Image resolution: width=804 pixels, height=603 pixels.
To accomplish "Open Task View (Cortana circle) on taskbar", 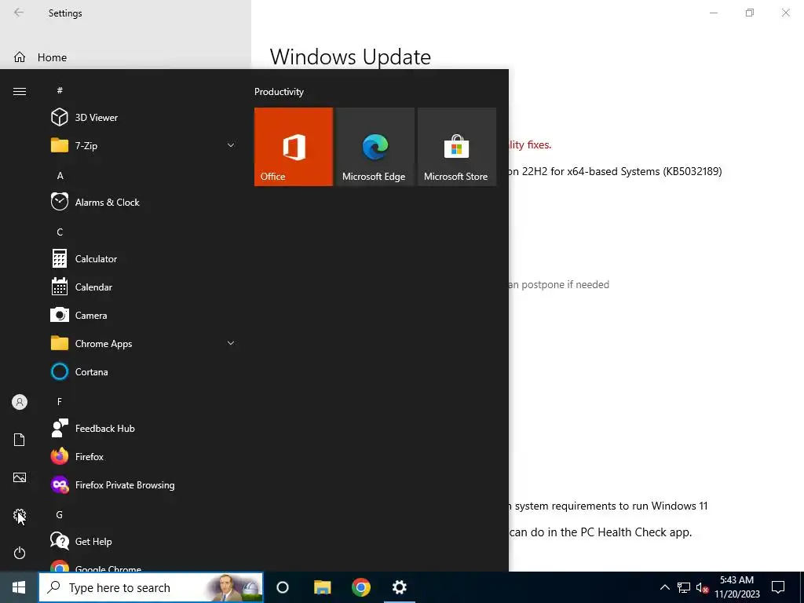I will [x=283, y=587].
